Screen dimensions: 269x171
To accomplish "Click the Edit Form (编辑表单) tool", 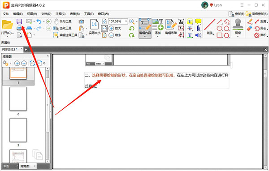I will [x=171, y=27].
